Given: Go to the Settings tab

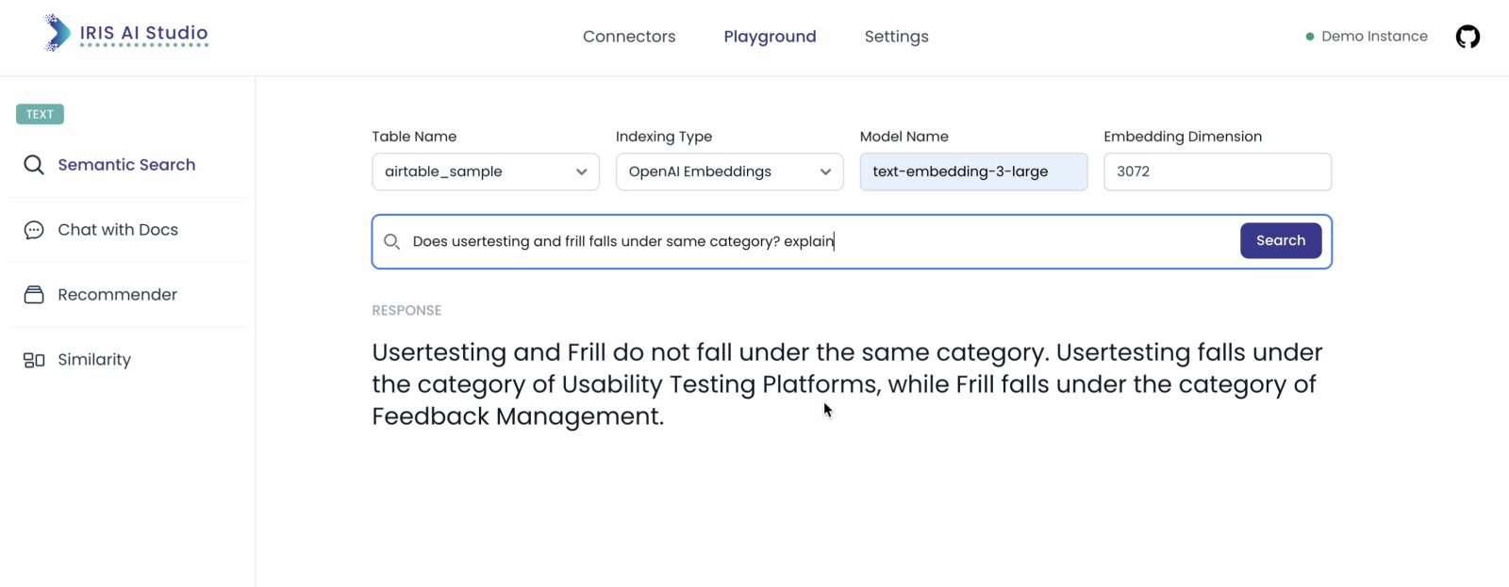Looking at the screenshot, I should pos(896,37).
